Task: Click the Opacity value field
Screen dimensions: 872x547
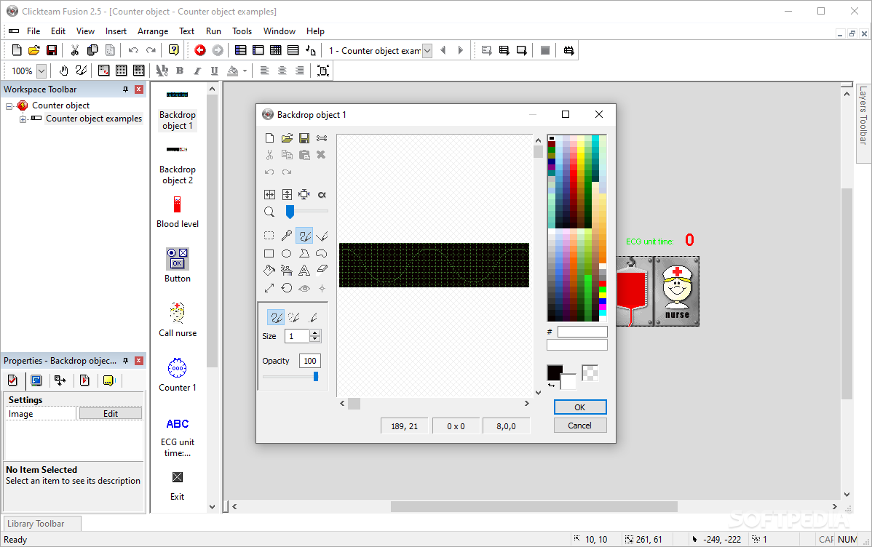Action: click(310, 361)
